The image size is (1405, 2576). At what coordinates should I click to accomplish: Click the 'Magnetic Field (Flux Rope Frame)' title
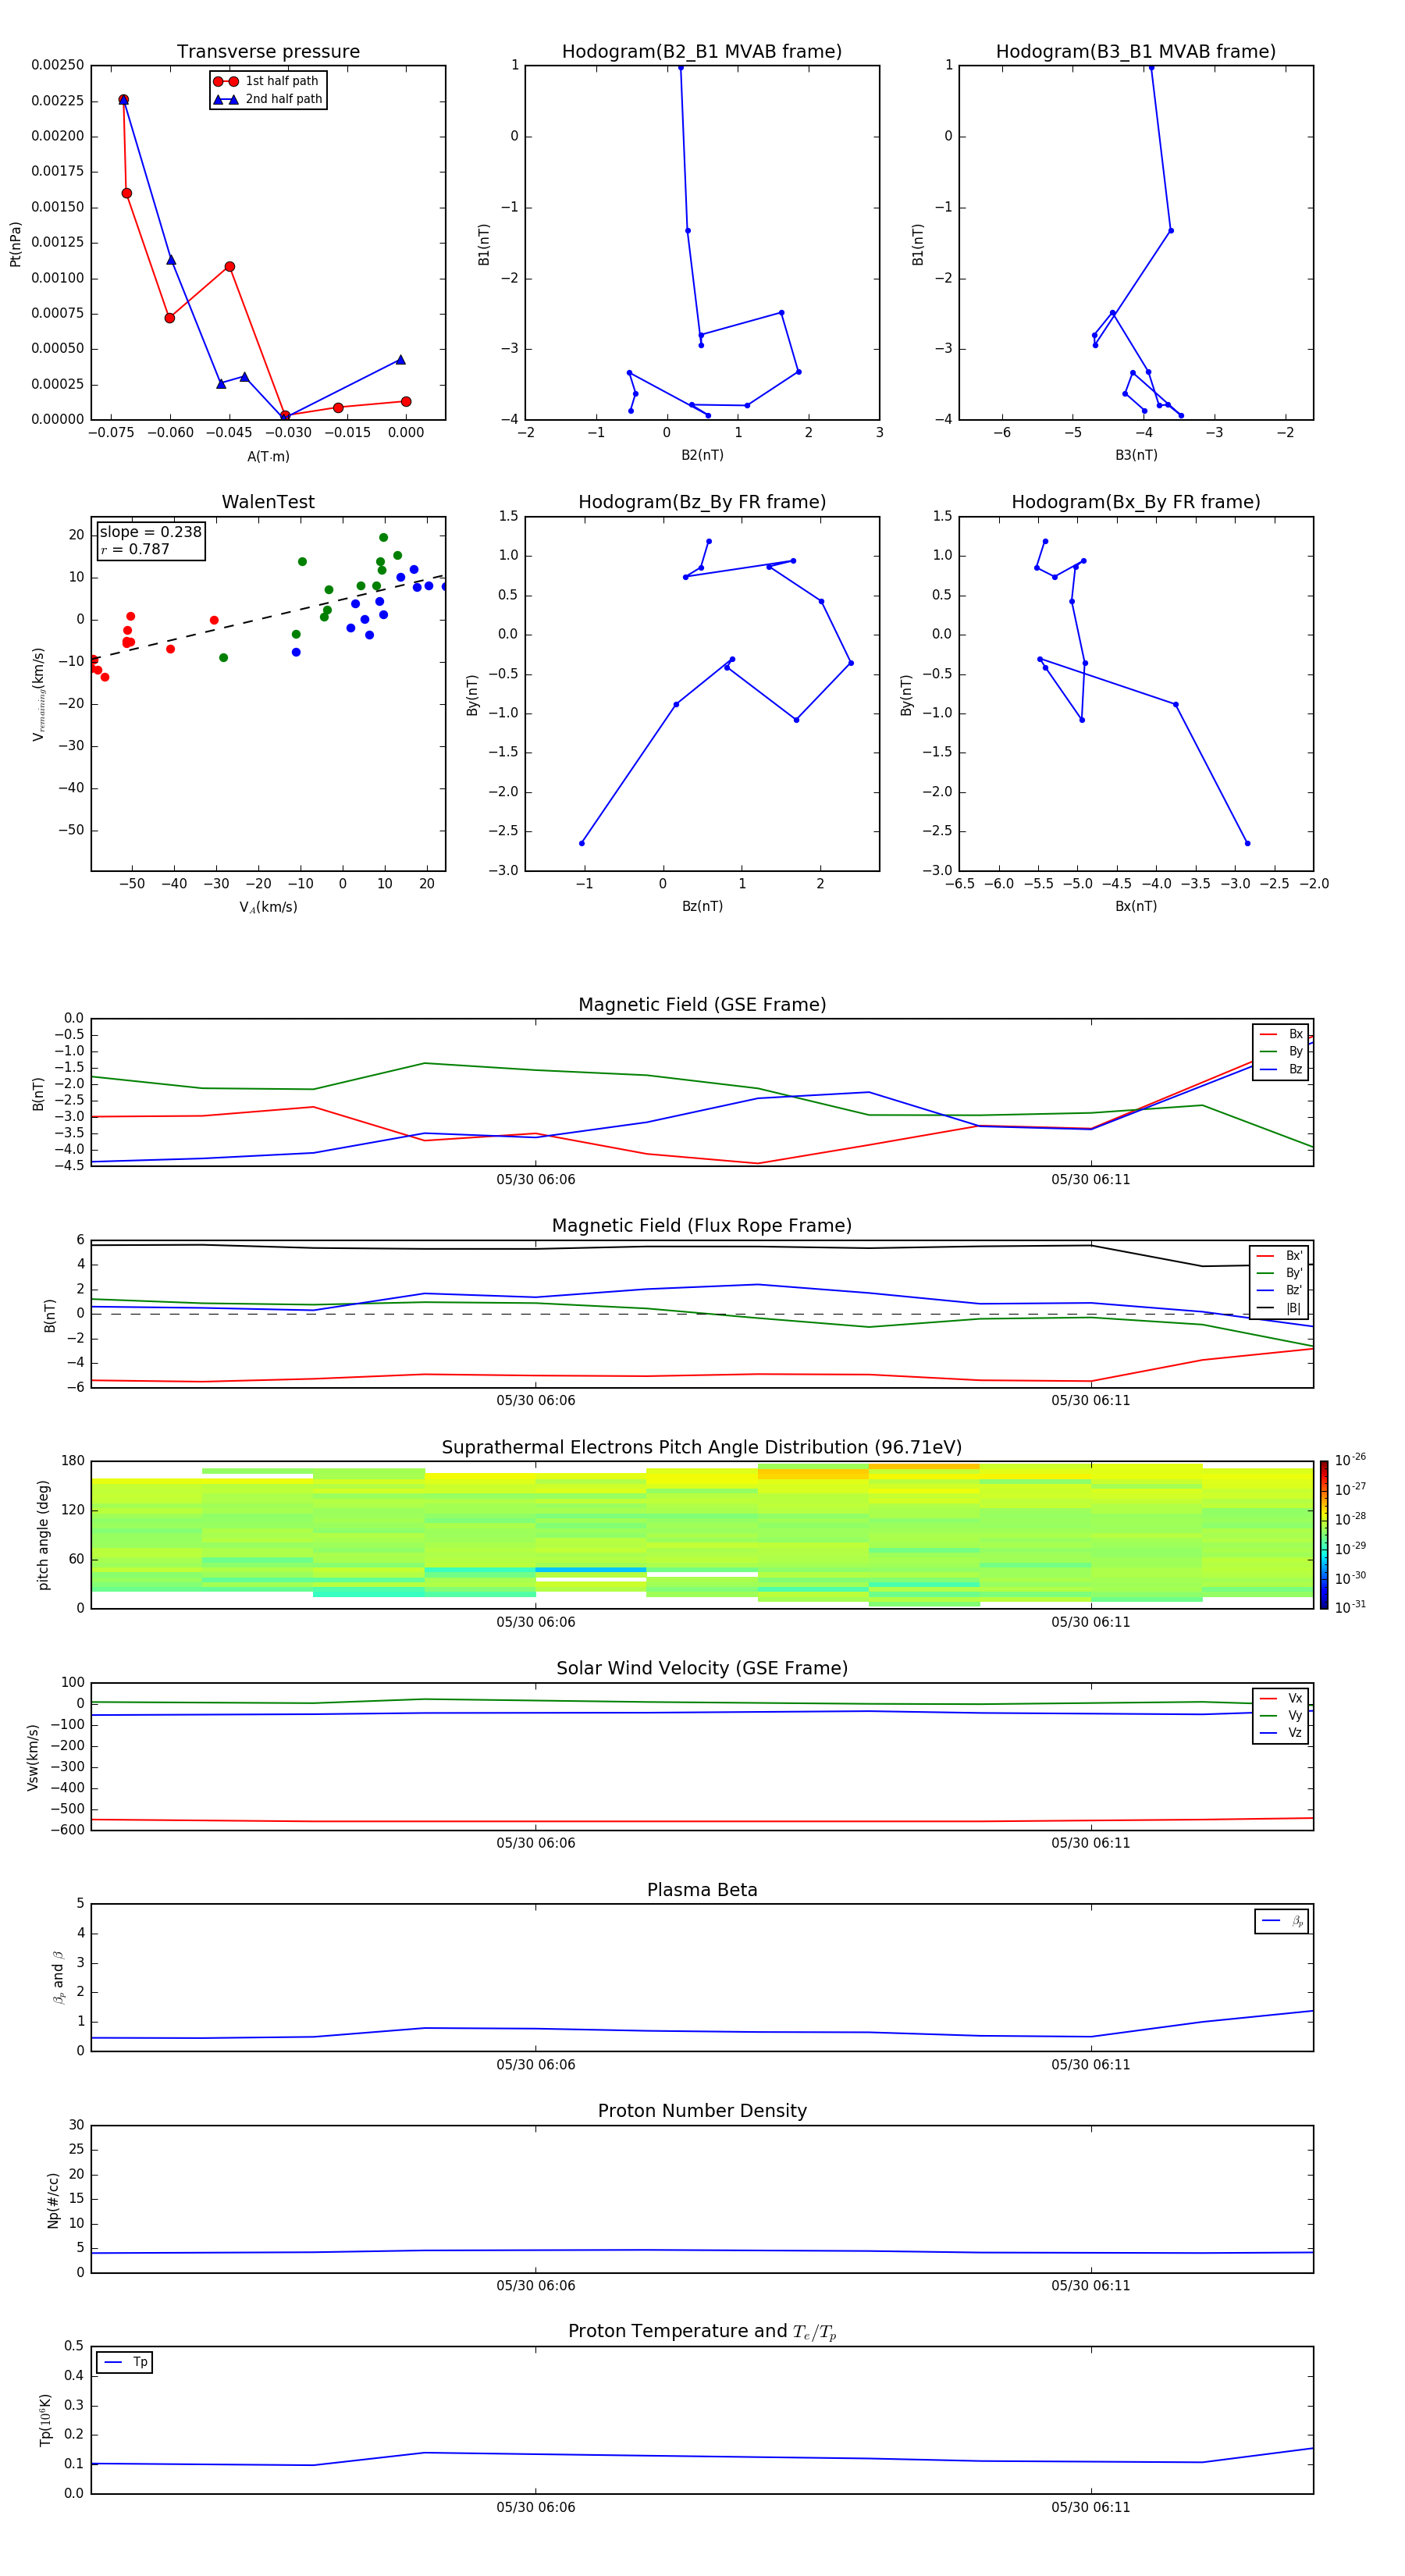702,1226
